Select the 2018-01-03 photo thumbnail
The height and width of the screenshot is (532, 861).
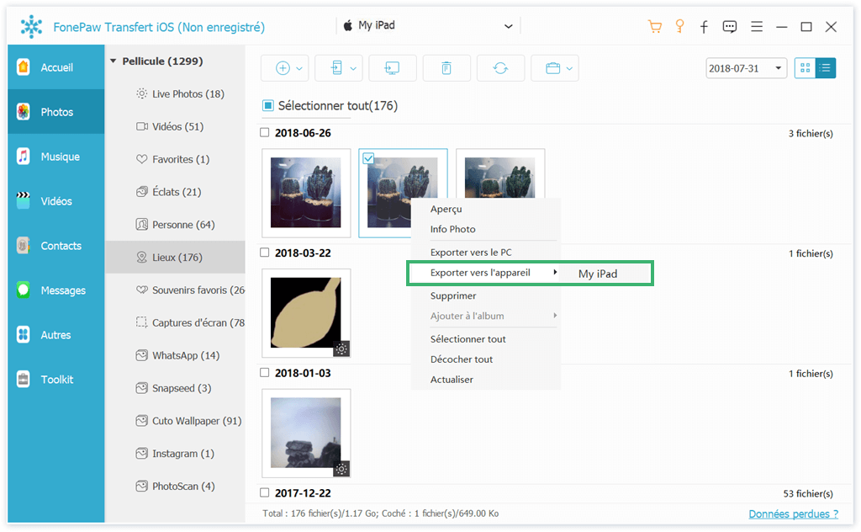click(x=306, y=434)
